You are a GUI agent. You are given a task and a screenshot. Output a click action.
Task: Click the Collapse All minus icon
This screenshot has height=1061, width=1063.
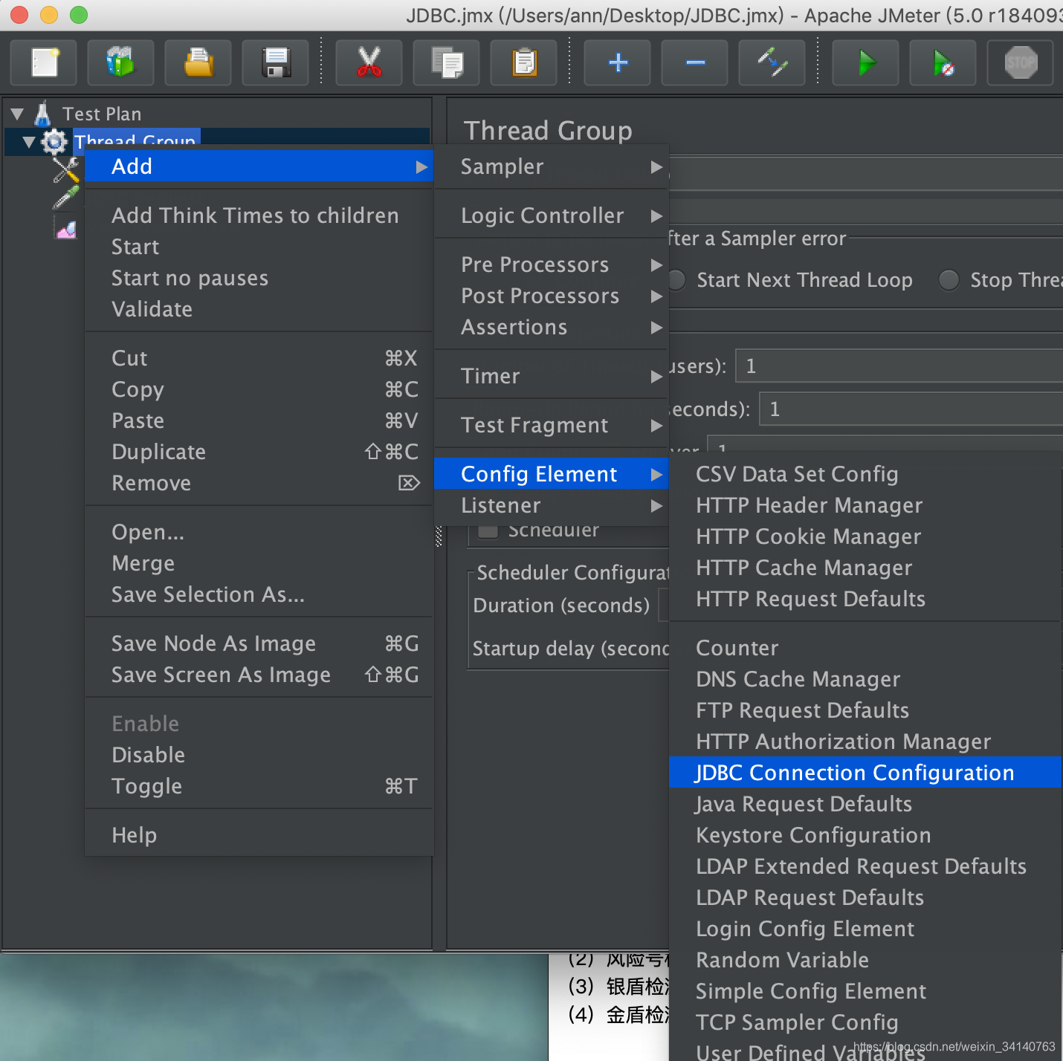pos(695,62)
